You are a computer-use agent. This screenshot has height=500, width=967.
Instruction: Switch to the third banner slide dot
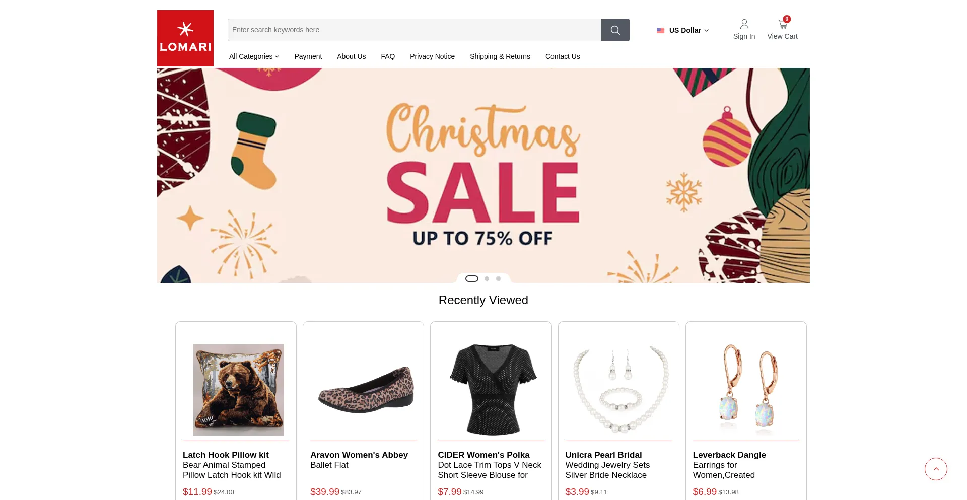(498, 279)
